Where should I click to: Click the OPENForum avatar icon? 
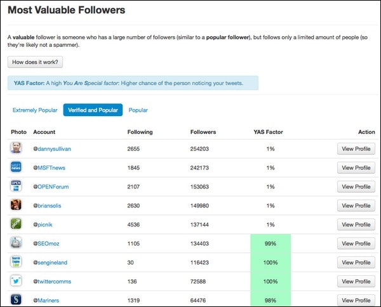point(17,186)
